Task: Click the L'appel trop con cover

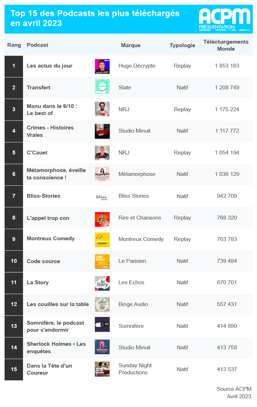Action: point(102,220)
